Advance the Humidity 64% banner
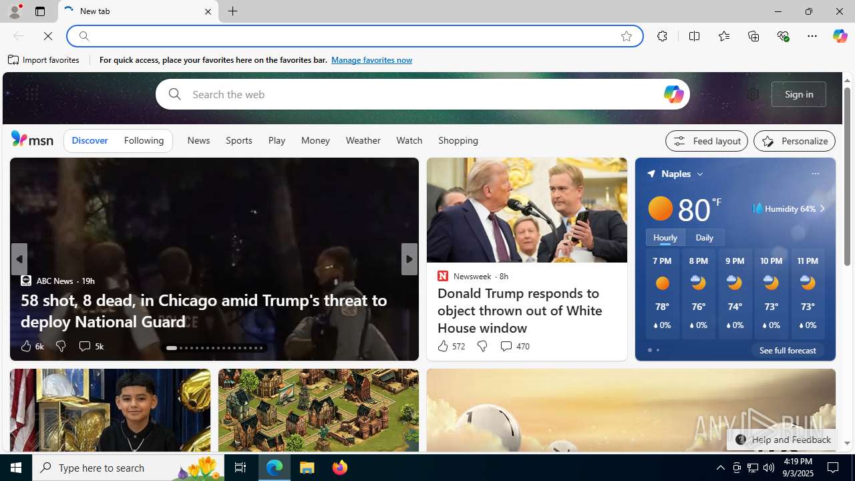The width and height of the screenshot is (855, 481). point(822,209)
